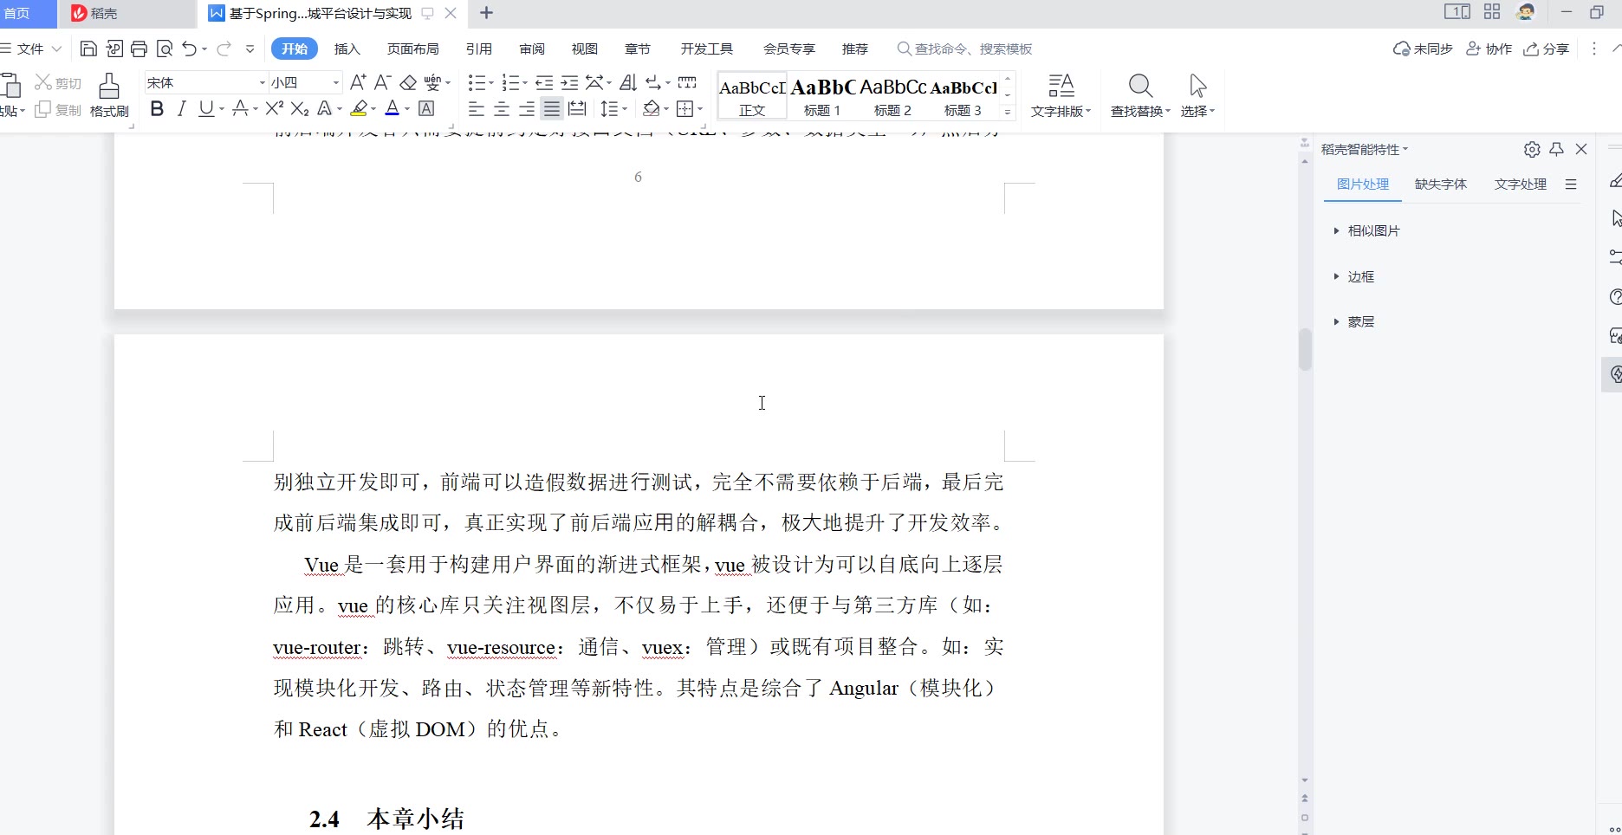The width and height of the screenshot is (1622, 835).
Task: Expand the 蒙层 section in side panel
Action: pyautogui.click(x=1353, y=321)
